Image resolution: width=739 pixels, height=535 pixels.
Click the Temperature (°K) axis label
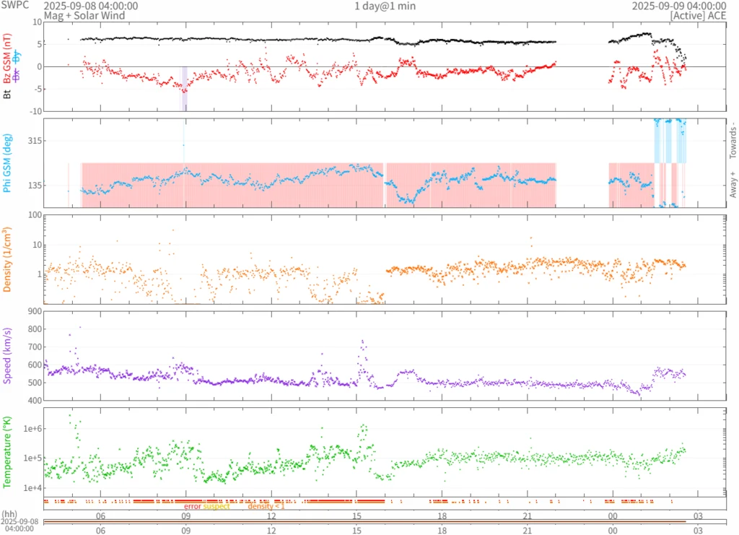pyautogui.click(x=9, y=451)
